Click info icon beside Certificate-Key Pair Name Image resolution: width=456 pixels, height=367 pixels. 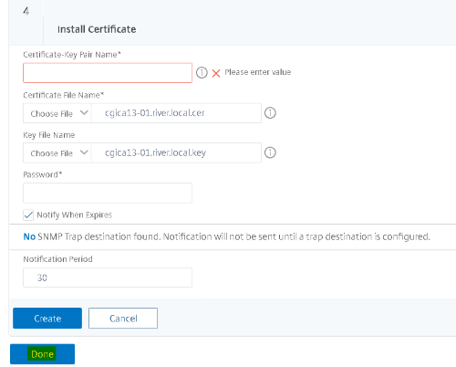(x=202, y=73)
